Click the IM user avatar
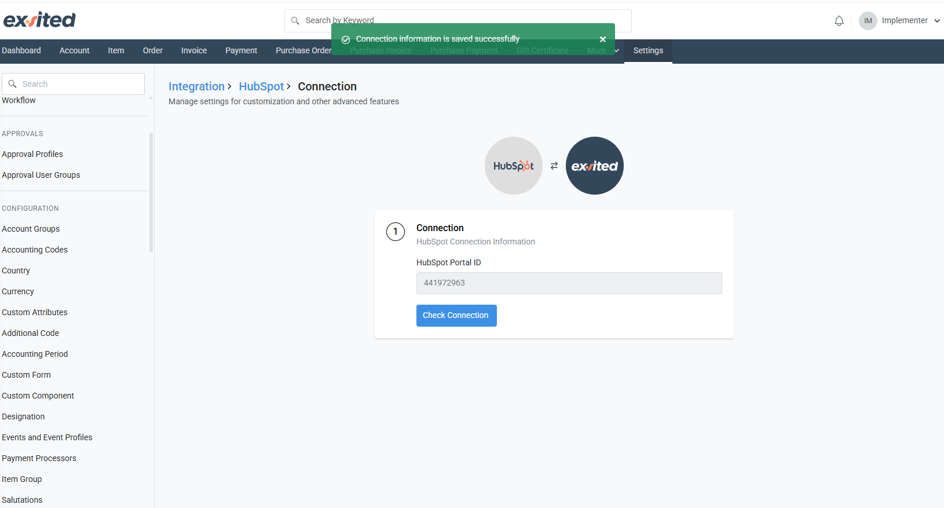The image size is (944, 508). point(868,21)
